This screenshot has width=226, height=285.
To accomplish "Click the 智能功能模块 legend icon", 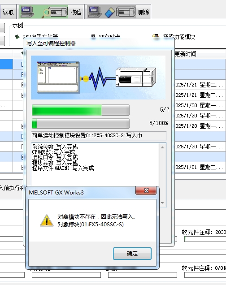I will tap(156, 36).
